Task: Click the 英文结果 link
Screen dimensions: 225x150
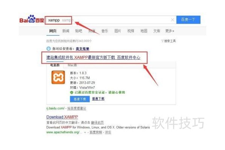Action: pos(82,49)
